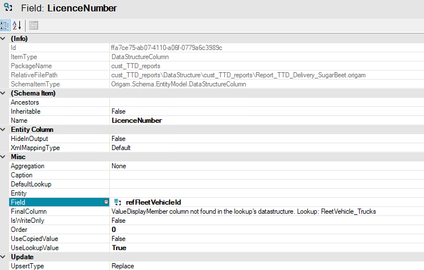Switch to Categorized property view
424x270 pixels.
[5, 26]
